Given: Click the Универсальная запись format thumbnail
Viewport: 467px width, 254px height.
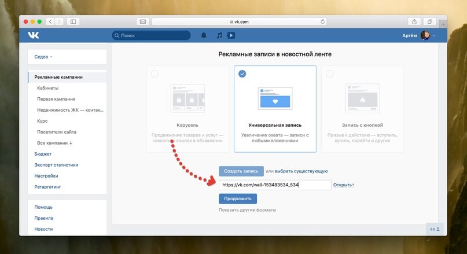Looking at the screenshot, I should [275, 98].
